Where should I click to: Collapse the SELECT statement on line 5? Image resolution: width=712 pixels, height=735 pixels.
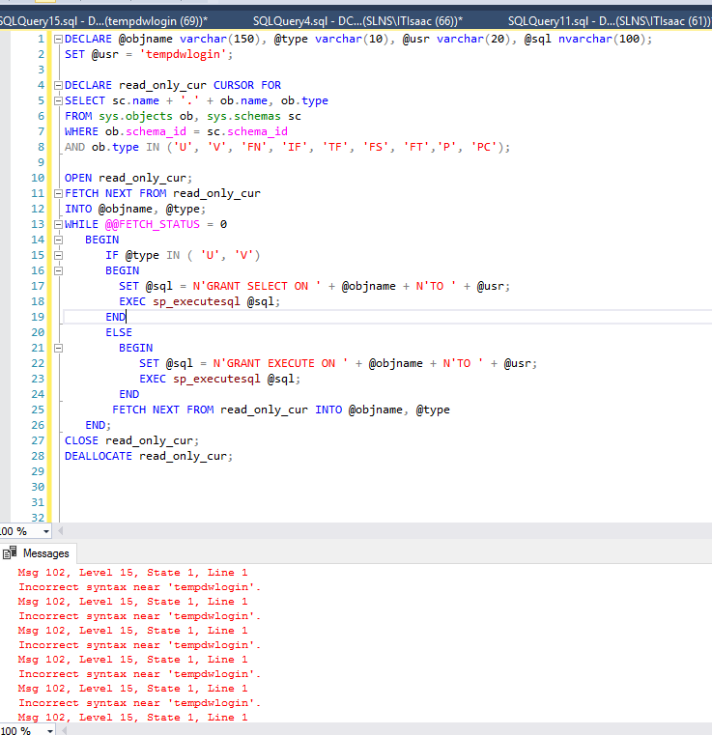59,100
